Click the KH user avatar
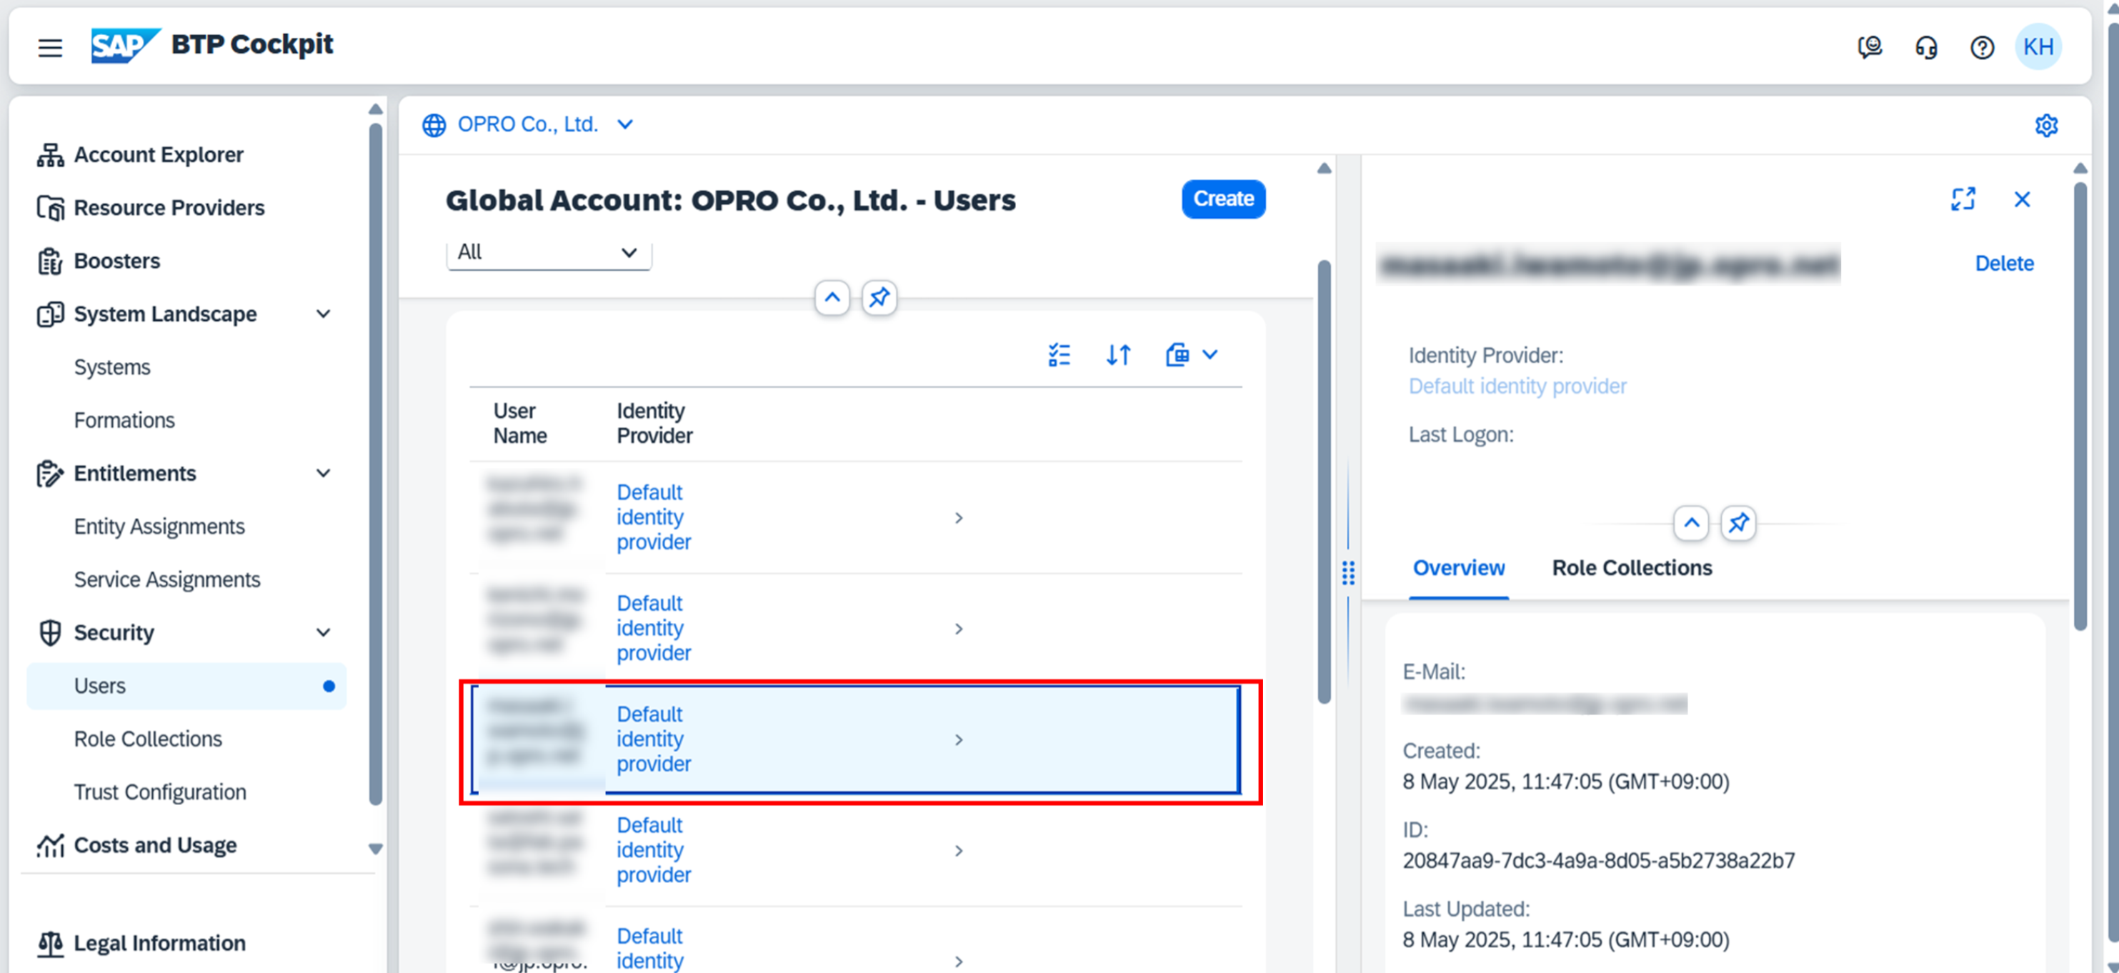Viewport: 2119px width, 973px height. [x=2038, y=47]
